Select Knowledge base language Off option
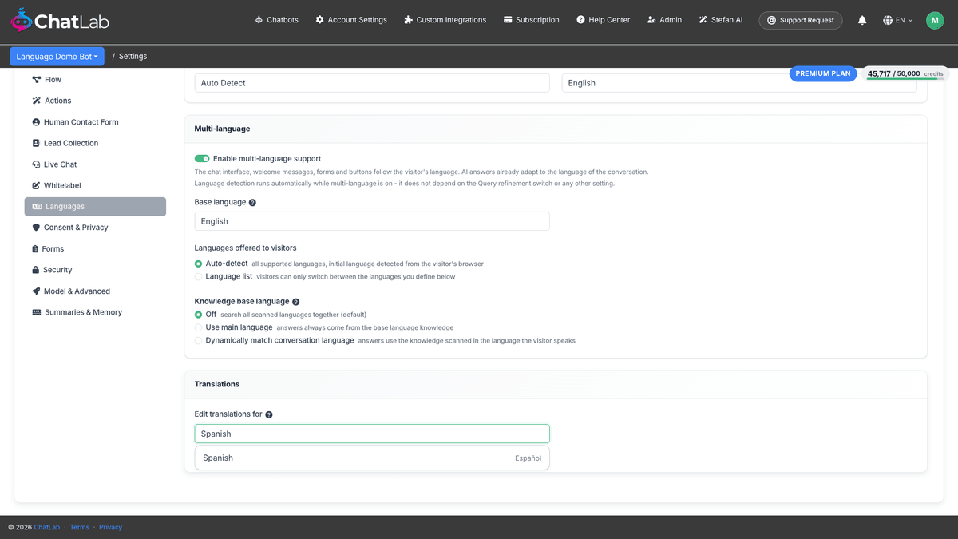This screenshot has width=958, height=539. (x=199, y=315)
